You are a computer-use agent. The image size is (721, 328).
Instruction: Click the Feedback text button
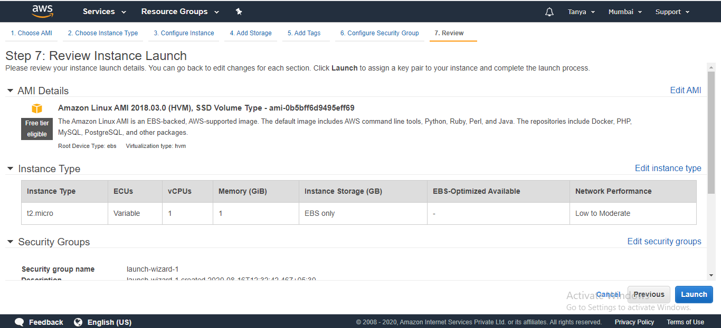(x=46, y=322)
